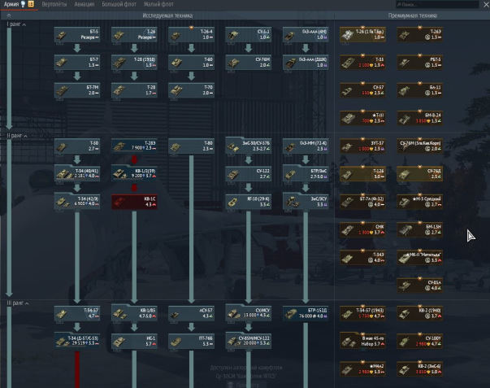Open the Авиация tab
Viewport: 490px width, 388px height.
pos(84,4)
